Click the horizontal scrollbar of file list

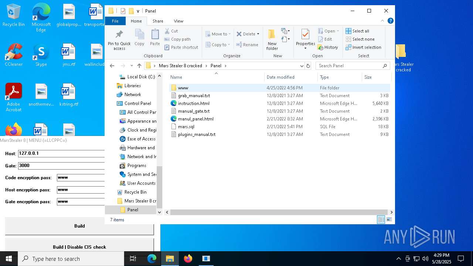(x=279, y=212)
